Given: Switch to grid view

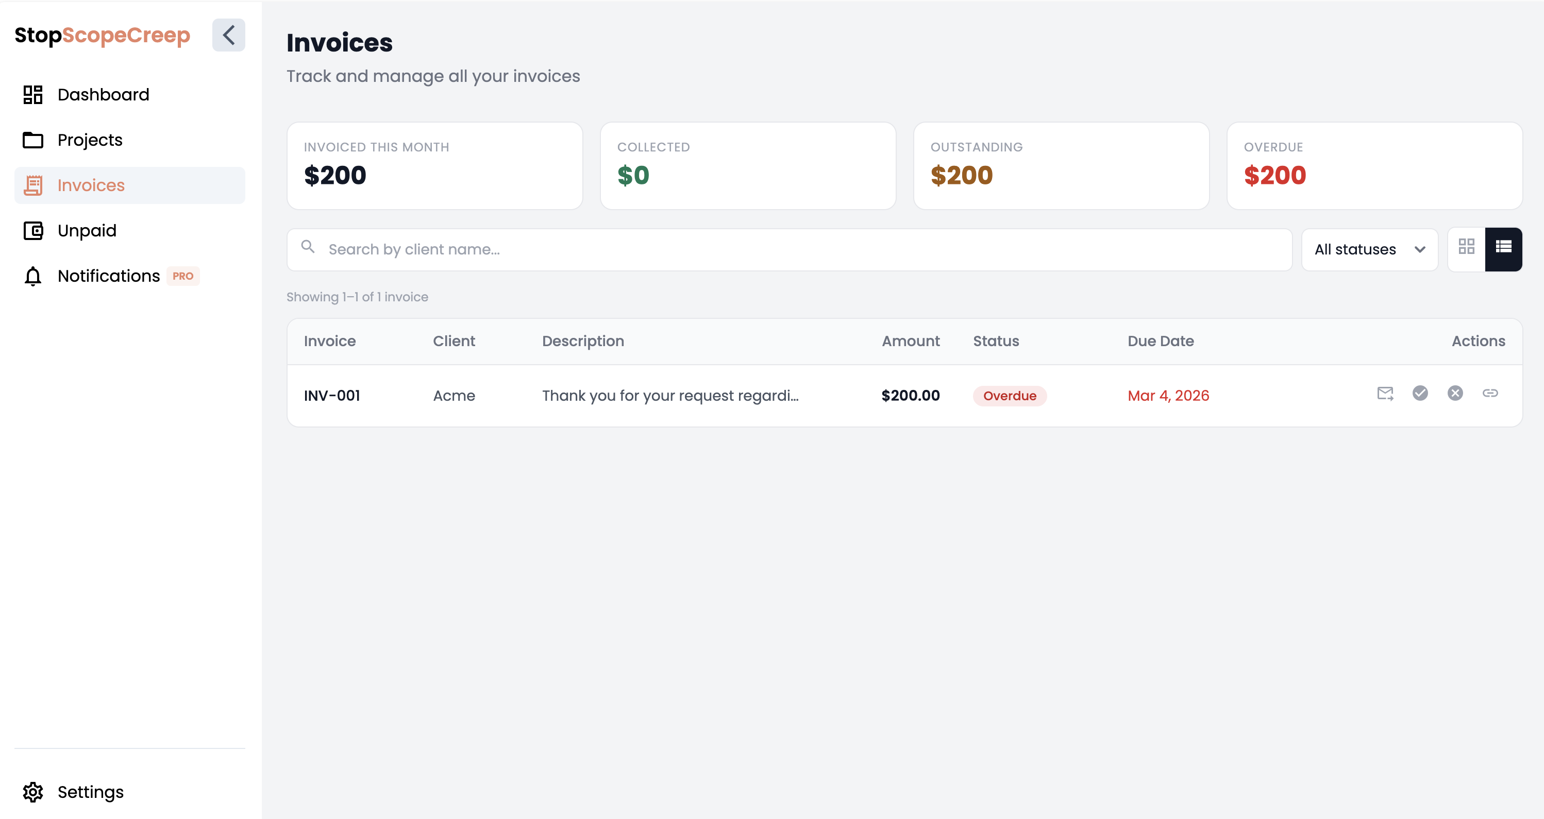Looking at the screenshot, I should [x=1467, y=247].
